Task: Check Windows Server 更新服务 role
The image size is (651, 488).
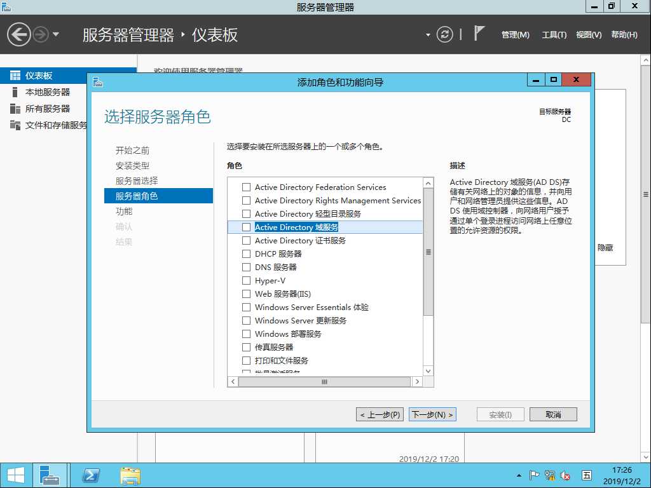Action: [246, 320]
